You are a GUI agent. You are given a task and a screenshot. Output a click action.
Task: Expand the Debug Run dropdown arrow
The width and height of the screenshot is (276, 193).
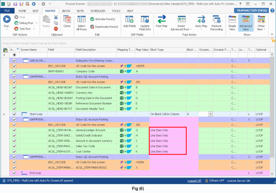click(x=37, y=23)
